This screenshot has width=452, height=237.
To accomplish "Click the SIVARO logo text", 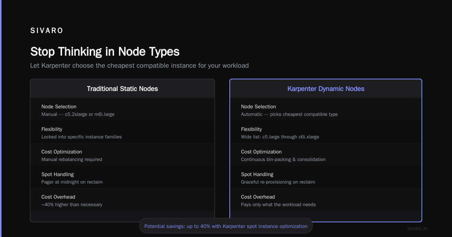I will click(47, 31).
